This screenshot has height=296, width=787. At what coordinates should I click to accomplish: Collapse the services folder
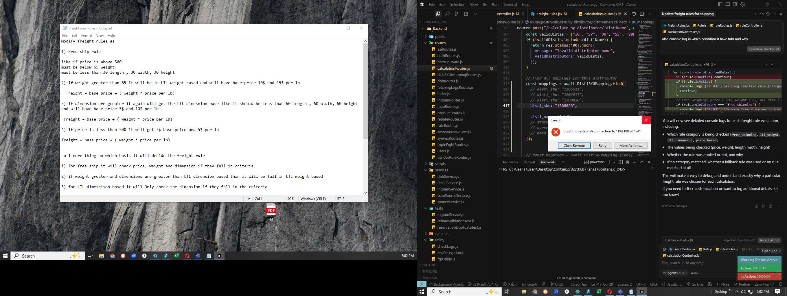426,170
